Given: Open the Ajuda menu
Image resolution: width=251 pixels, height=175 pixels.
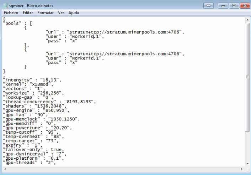Looking at the screenshot, I should 74,13.
